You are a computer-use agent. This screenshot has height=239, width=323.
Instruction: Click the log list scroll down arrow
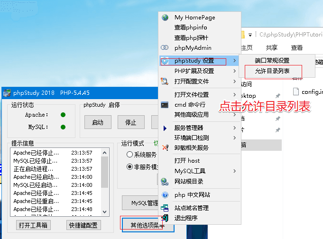click(105, 212)
